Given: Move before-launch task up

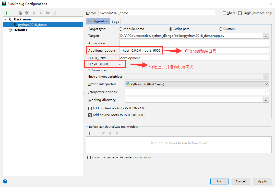Looking at the screenshot, I should 110,133.
